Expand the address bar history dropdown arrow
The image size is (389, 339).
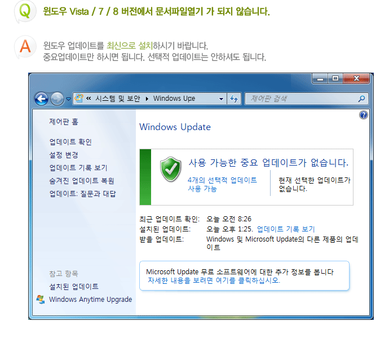click(221, 99)
